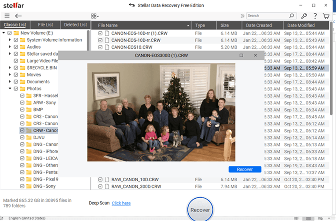Click the 3FR - Hassel folder icon
This screenshot has width=336, height=221.
click(29, 95)
